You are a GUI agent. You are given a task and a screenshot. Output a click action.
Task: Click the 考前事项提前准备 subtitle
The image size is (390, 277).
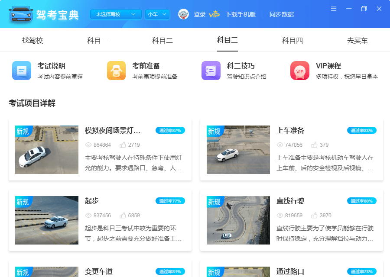(x=155, y=77)
